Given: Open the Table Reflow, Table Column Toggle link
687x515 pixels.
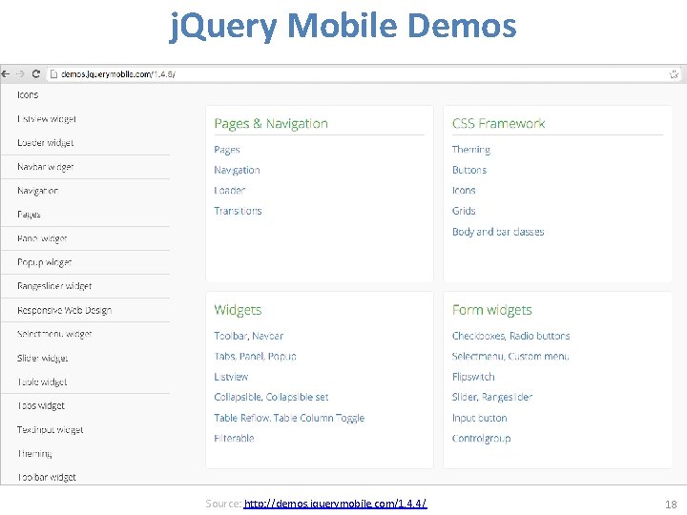Looking at the screenshot, I should coord(289,418).
